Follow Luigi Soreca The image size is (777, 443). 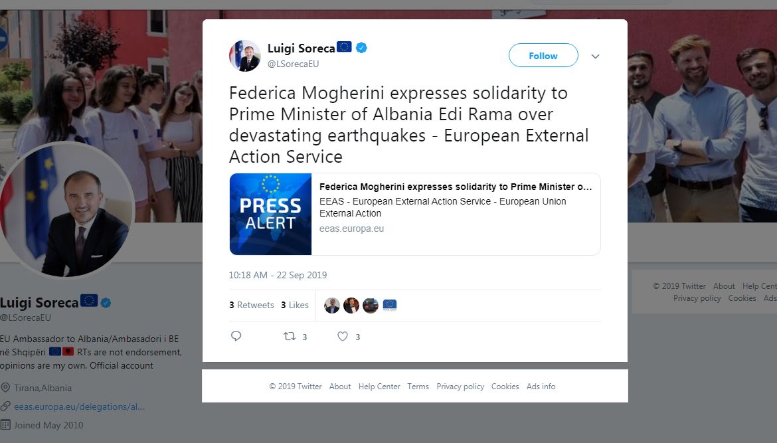point(543,56)
